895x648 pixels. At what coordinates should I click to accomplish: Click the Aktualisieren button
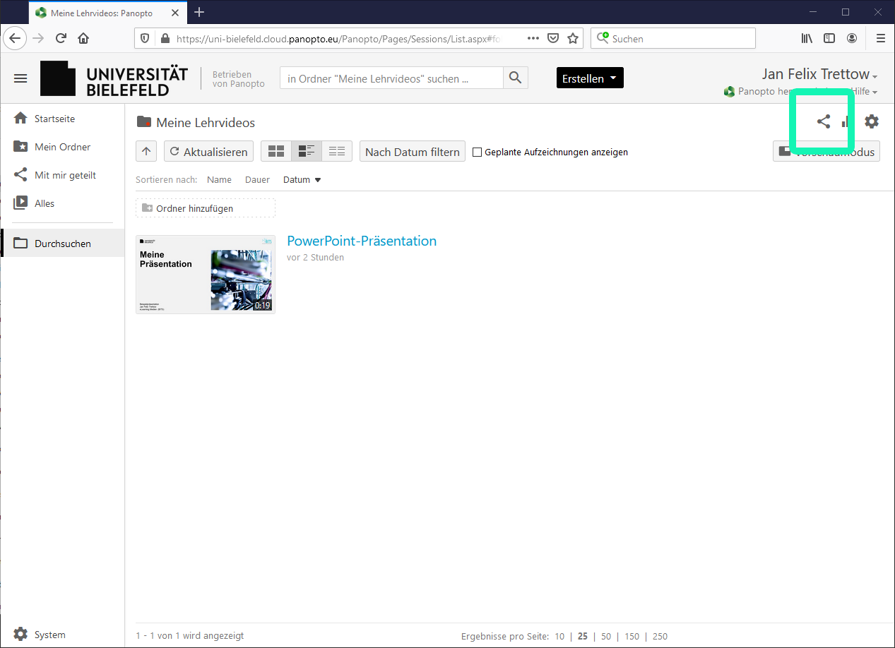coord(208,152)
